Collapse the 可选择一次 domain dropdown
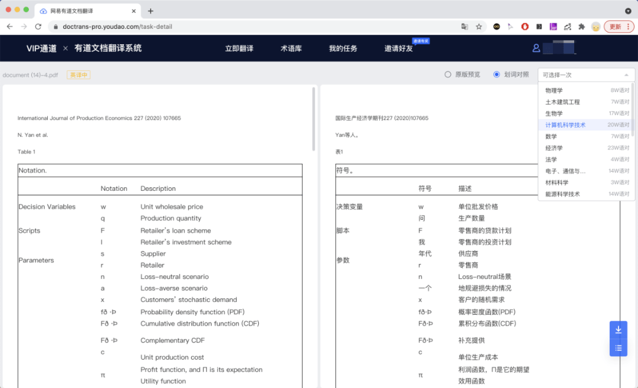Screen dimensions: 638x388 coord(587,75)
